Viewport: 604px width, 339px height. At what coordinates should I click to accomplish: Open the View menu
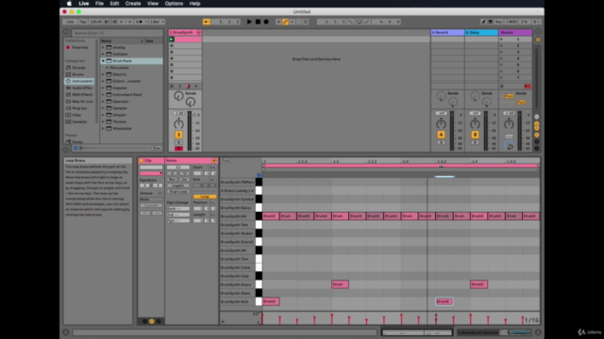pyautogui.click(x=153, y=4)
